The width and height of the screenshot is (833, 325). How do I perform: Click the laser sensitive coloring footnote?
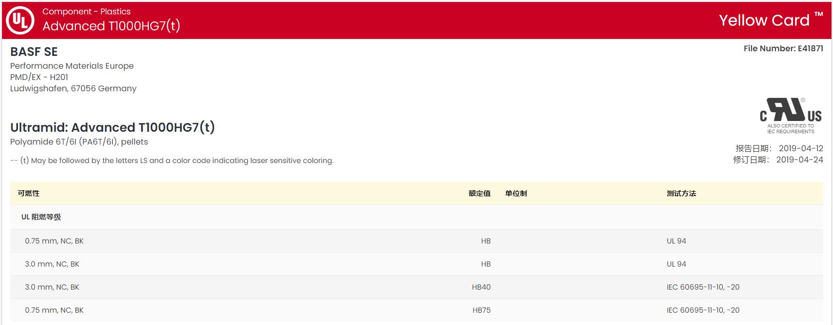click(172, 160)
